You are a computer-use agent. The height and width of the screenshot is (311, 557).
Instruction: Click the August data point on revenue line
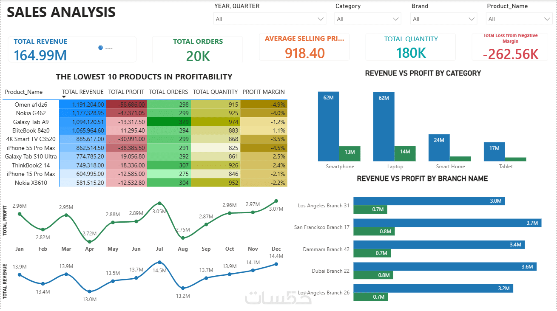pos(182,288)
